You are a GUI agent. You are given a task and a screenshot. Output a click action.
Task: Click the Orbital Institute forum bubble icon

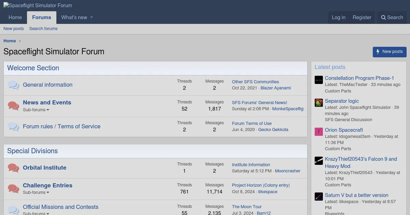[x=13, y=168]
